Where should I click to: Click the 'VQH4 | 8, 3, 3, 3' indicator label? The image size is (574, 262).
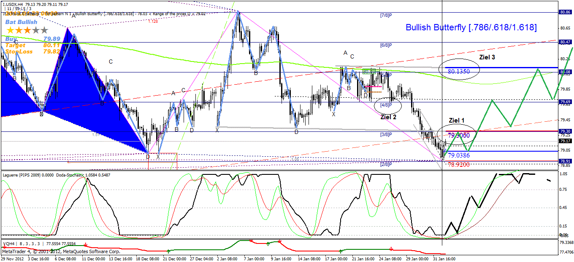[21, 243]
